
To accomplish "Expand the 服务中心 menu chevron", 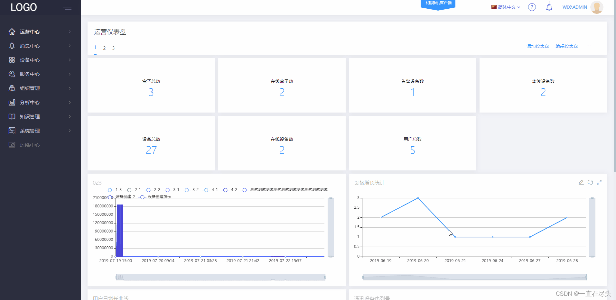I will (x=70, y=74).
